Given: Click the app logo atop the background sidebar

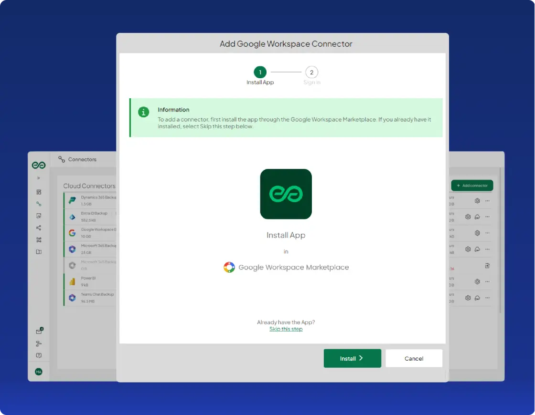Looking at the screenshot, I should tap(39, 165).
